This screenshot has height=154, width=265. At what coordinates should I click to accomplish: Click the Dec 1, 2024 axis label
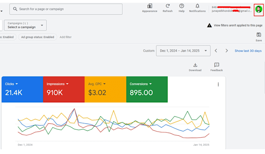click(x=25, y=145)
